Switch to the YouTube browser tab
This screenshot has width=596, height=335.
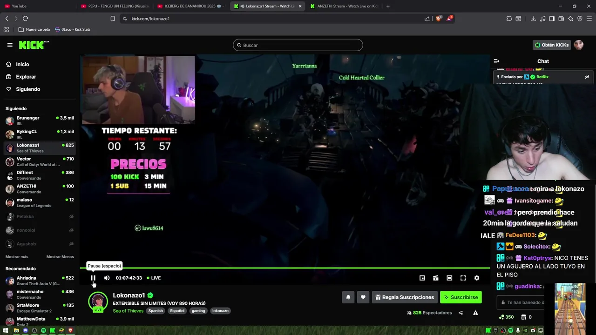click(37, 6)
